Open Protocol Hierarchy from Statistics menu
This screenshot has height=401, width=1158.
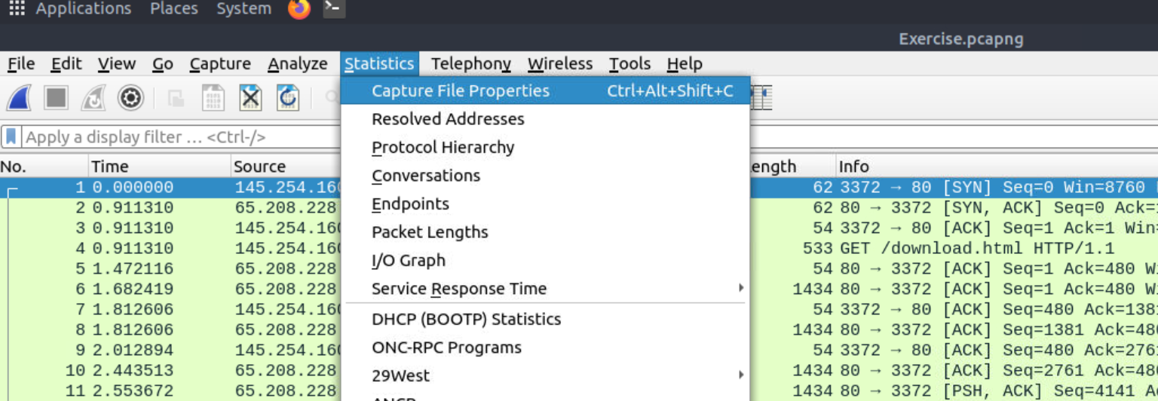click(x=443, y=148)
